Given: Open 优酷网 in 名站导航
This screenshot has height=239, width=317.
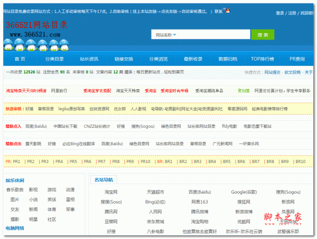Looking at the screenshot, I should [244, 222].
